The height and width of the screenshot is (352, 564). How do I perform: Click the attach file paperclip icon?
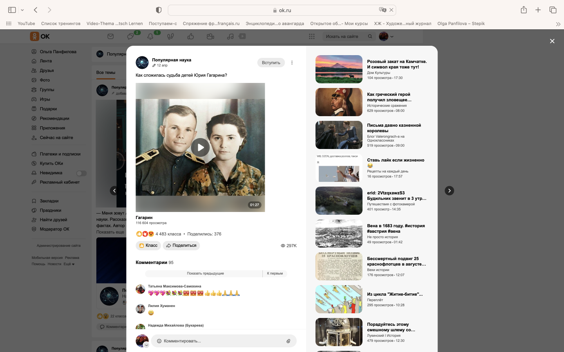(288, 341)
